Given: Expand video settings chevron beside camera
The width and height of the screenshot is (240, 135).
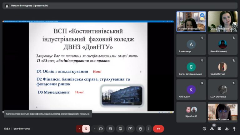Looking at the screenshot, I should [x=95, y=129].
